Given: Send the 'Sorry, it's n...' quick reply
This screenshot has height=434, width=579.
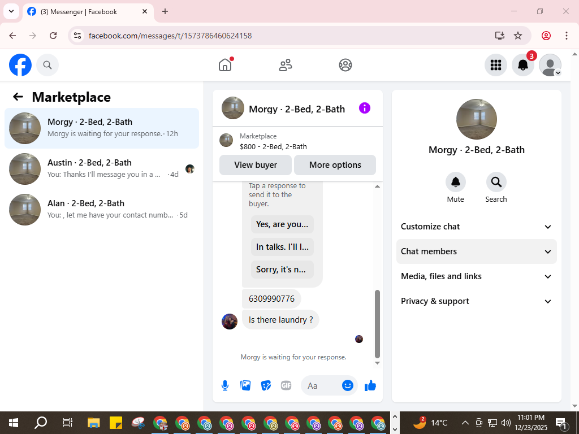Looking at the screenshot, I should click(x=282, y=270).
